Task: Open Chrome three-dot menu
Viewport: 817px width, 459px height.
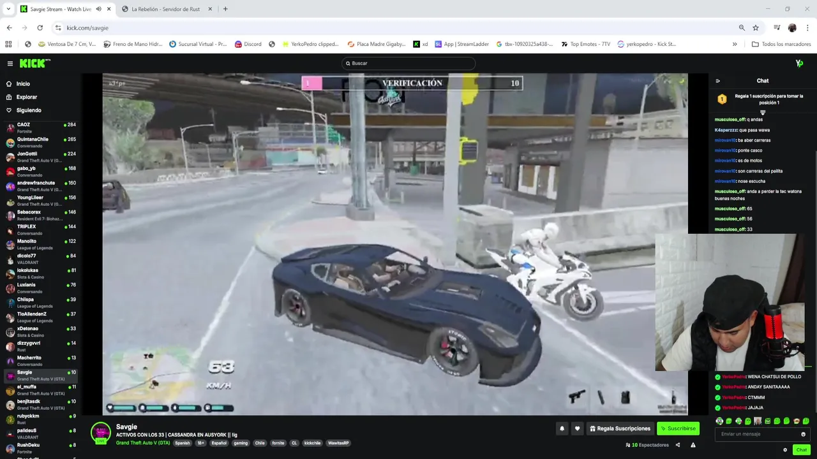Action: [x=807, y=28]
